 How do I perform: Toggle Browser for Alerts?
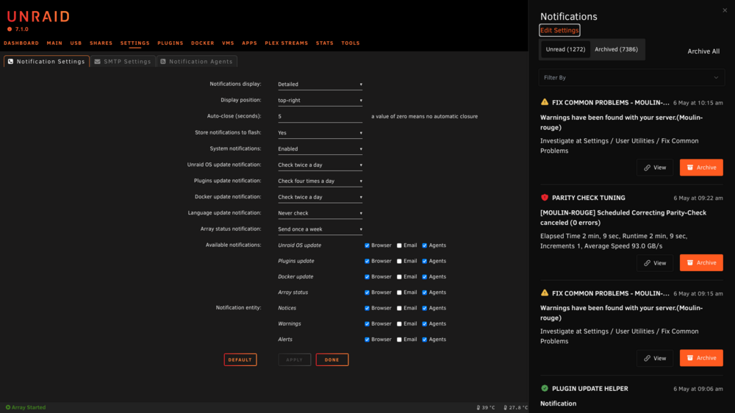point(367,340)
